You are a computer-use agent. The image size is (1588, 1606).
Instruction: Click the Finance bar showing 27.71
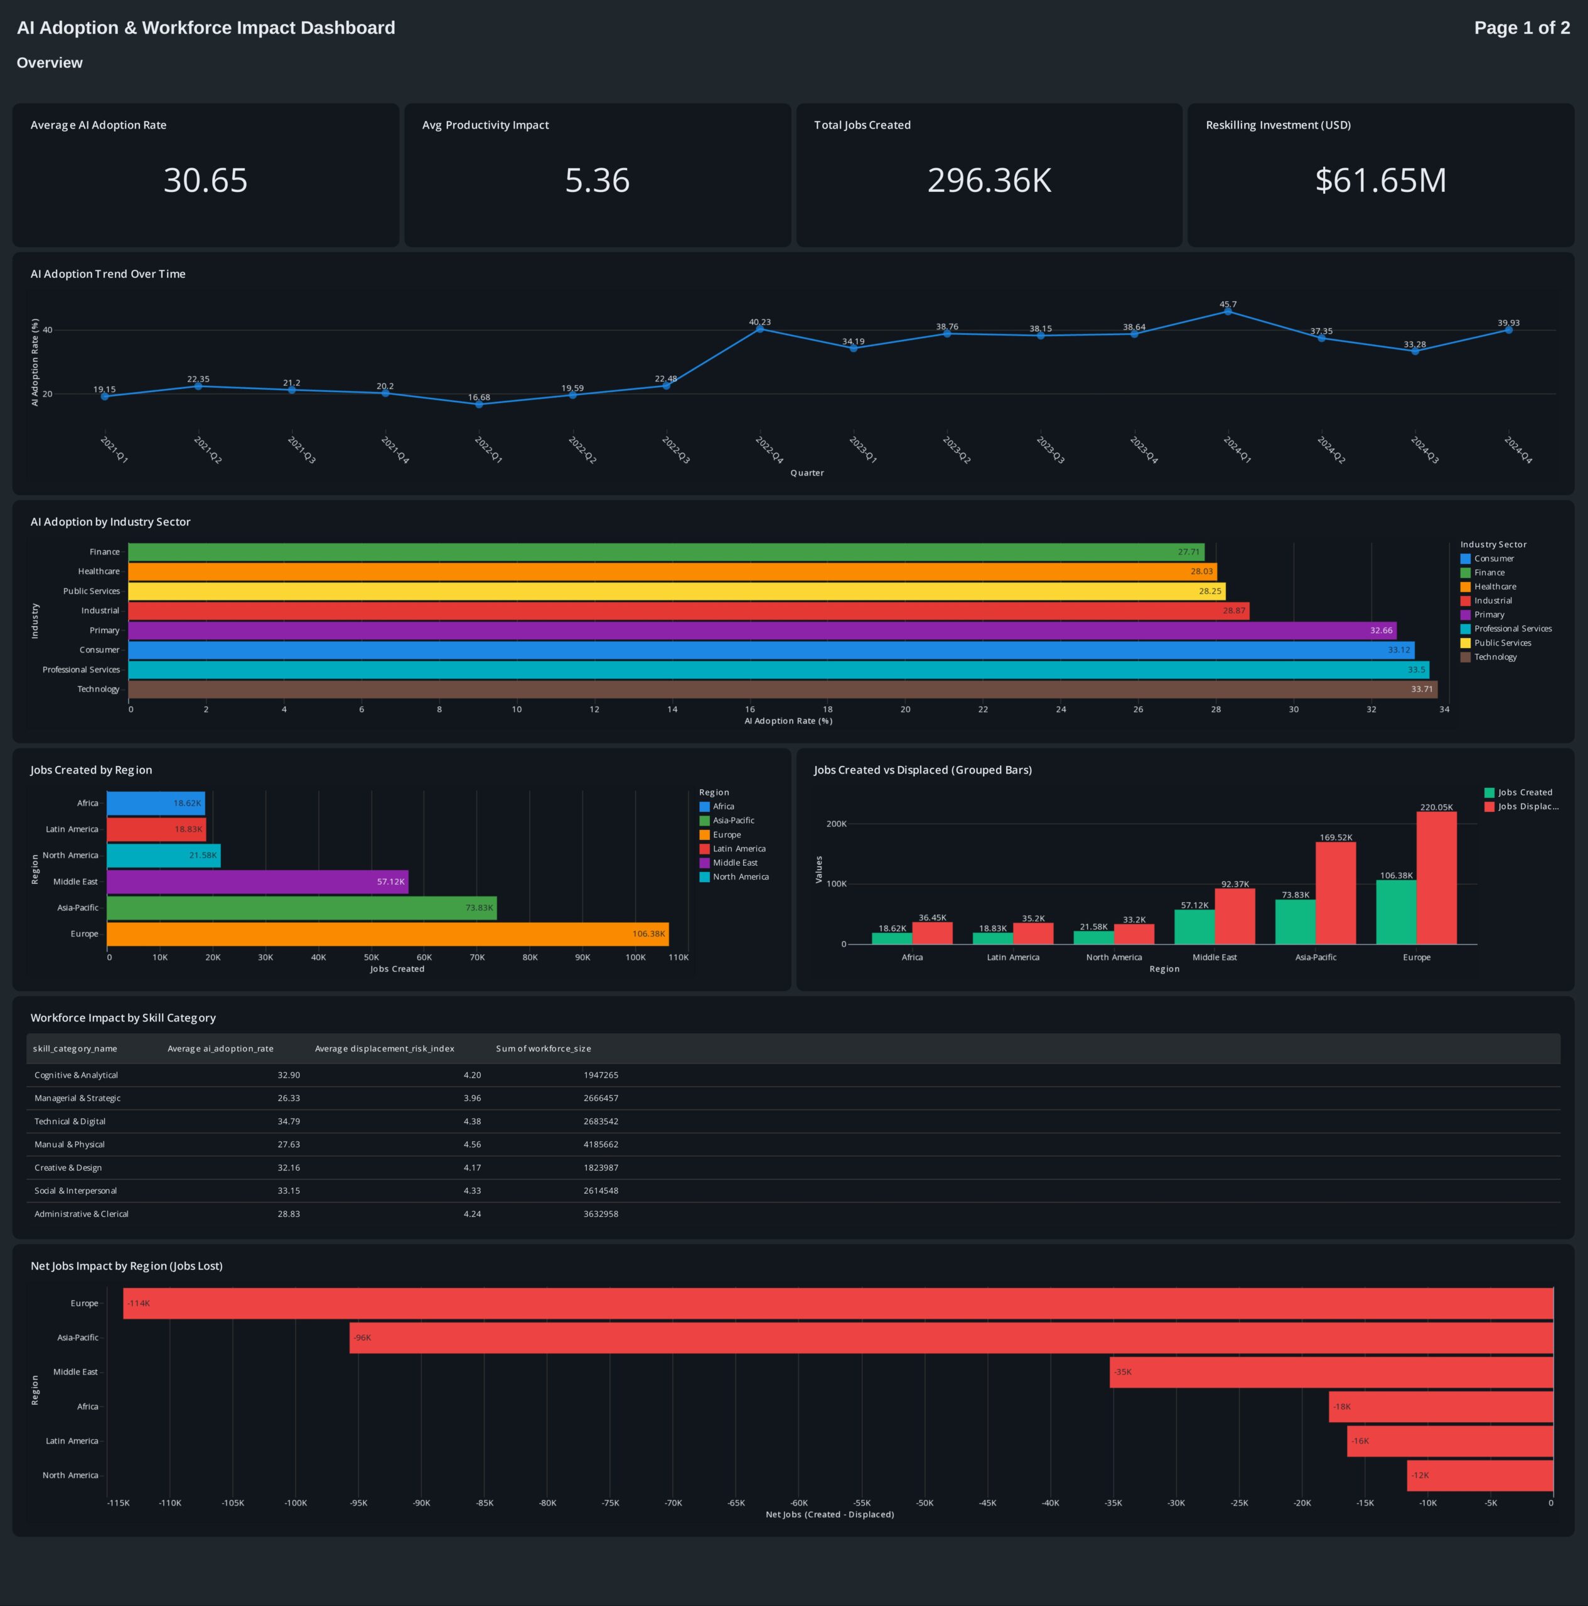point(667,552)
